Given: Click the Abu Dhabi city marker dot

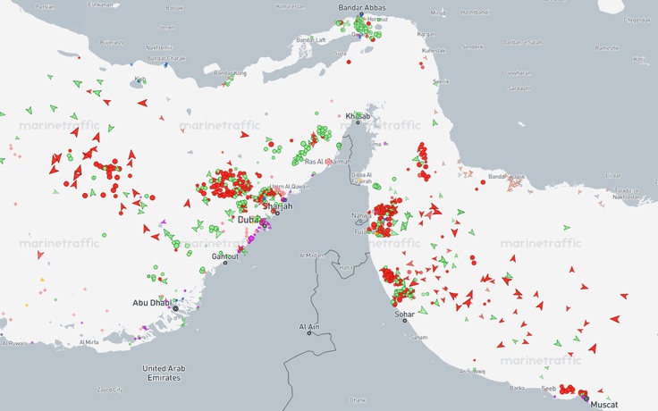Looking at the screenshot, I should [176, 308].
